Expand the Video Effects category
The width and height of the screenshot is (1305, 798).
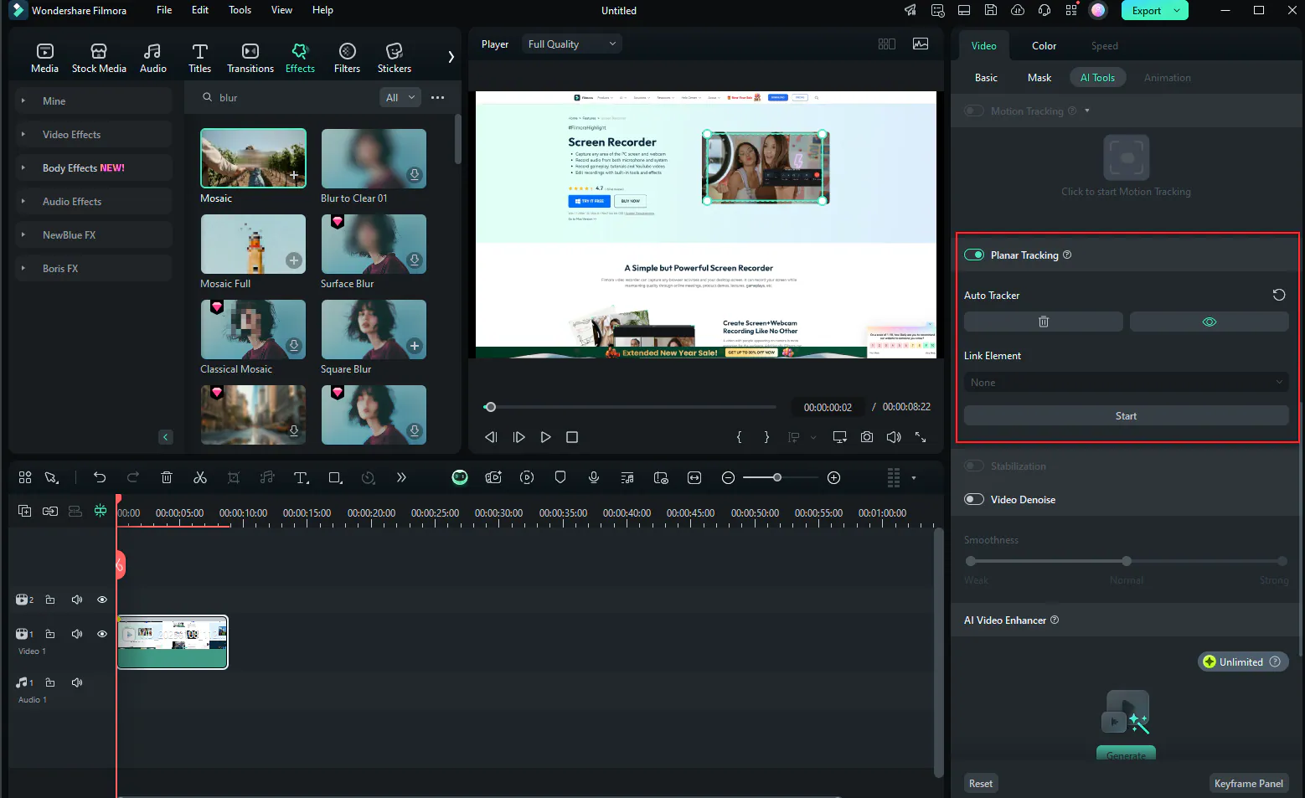[94, 134]
